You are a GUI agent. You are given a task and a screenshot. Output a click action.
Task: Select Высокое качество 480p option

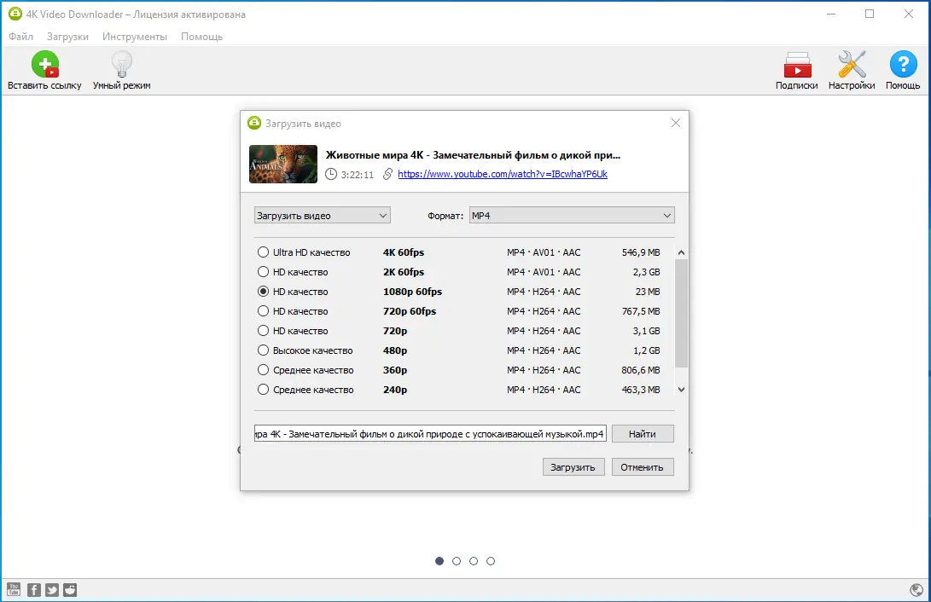[263, 350]
